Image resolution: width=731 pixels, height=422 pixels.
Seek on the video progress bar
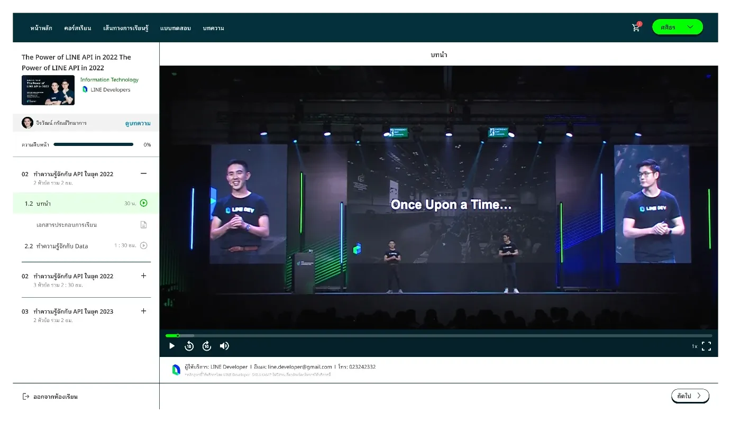tap(438, 335)
